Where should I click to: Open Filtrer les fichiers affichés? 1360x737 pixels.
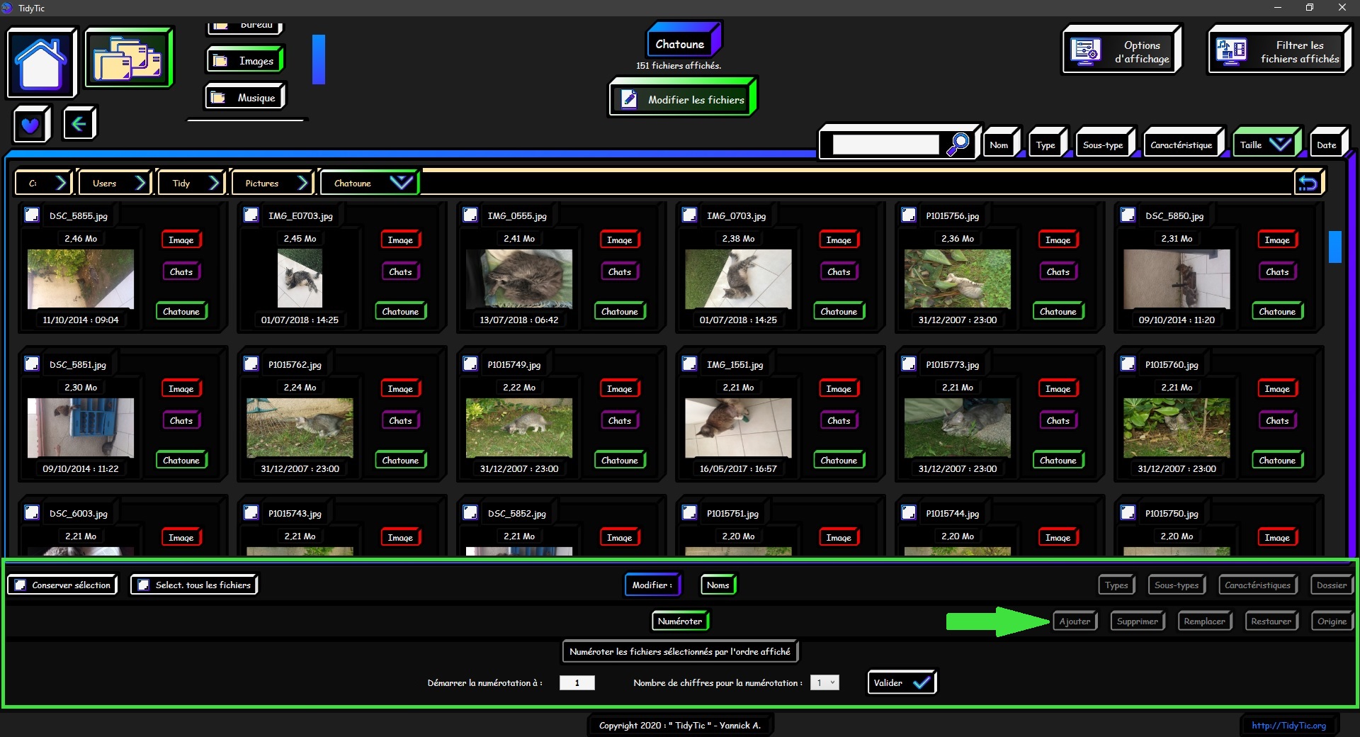[1279, 51]
